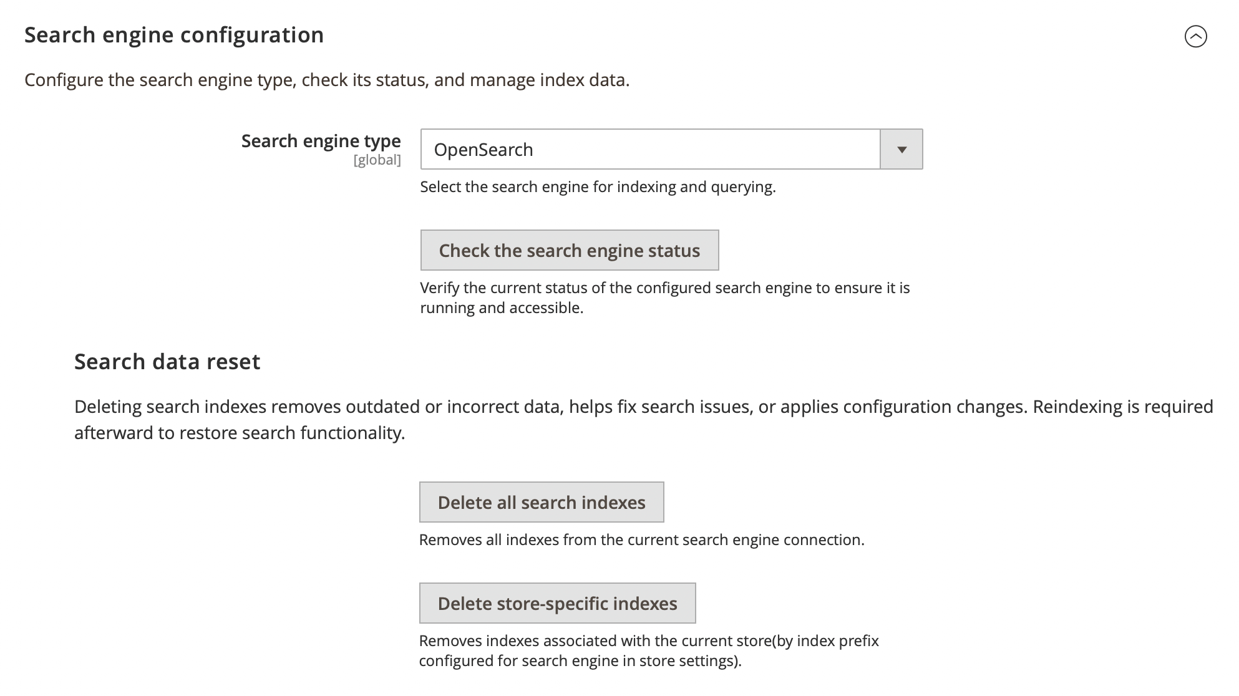This screenshot has width=1239, height=696.
Task: Click the 'Select the search engine' hint text
Action: (598, 187)
